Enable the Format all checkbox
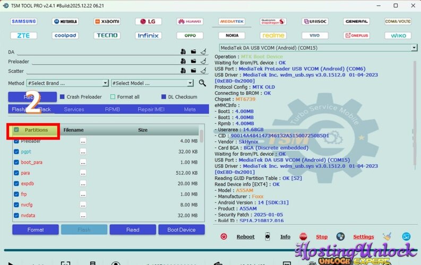This screenshot has height=265, width=421. [x=113, y=97]
